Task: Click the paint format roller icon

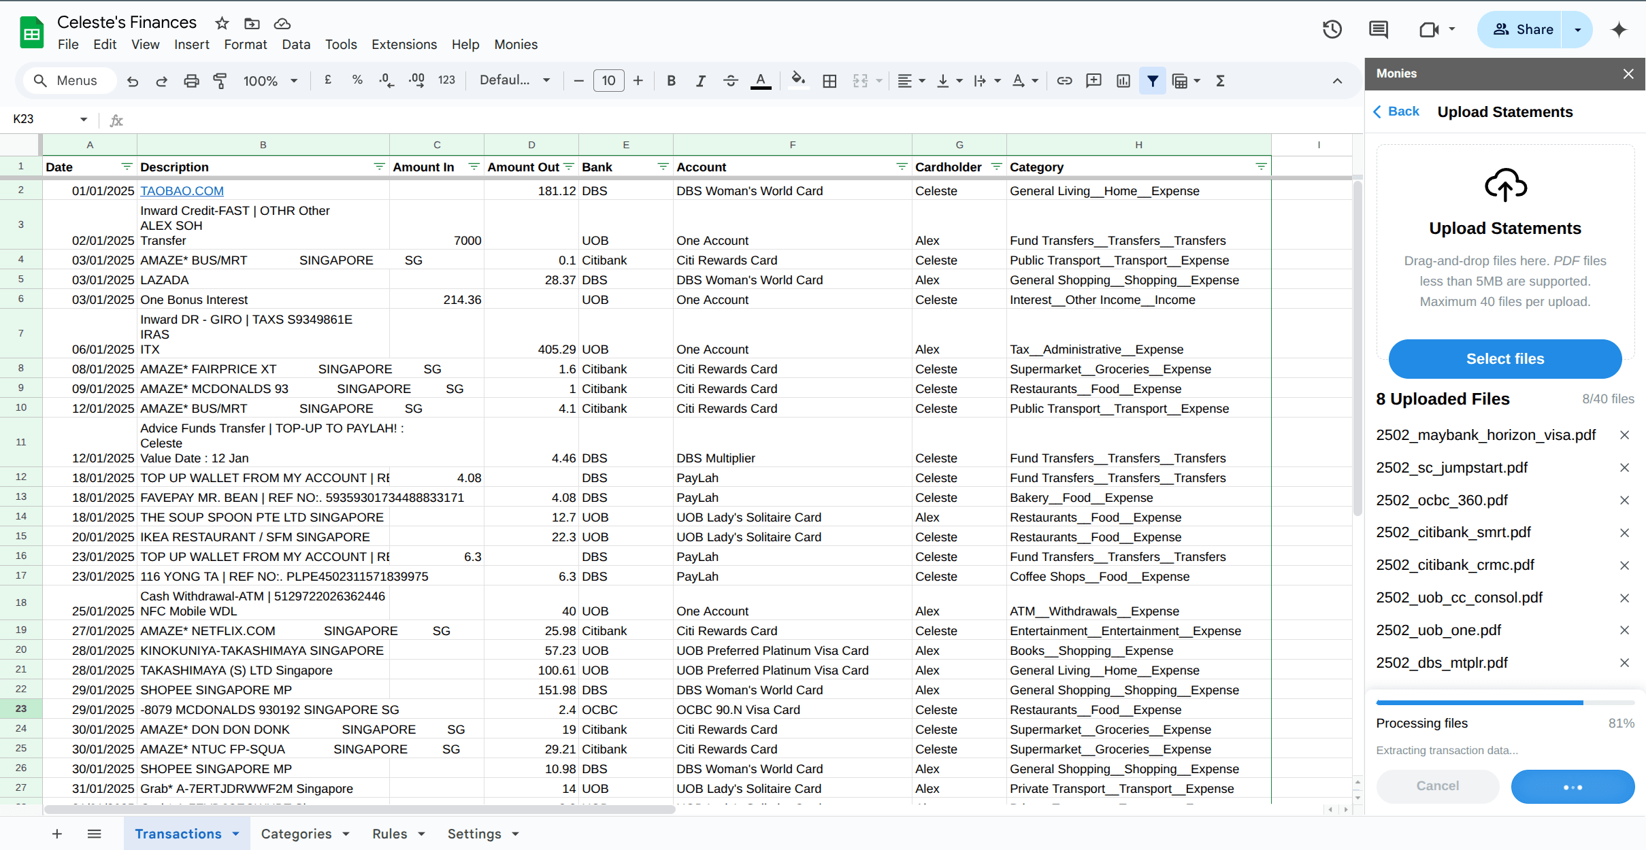Action: [x=220, y=81]
